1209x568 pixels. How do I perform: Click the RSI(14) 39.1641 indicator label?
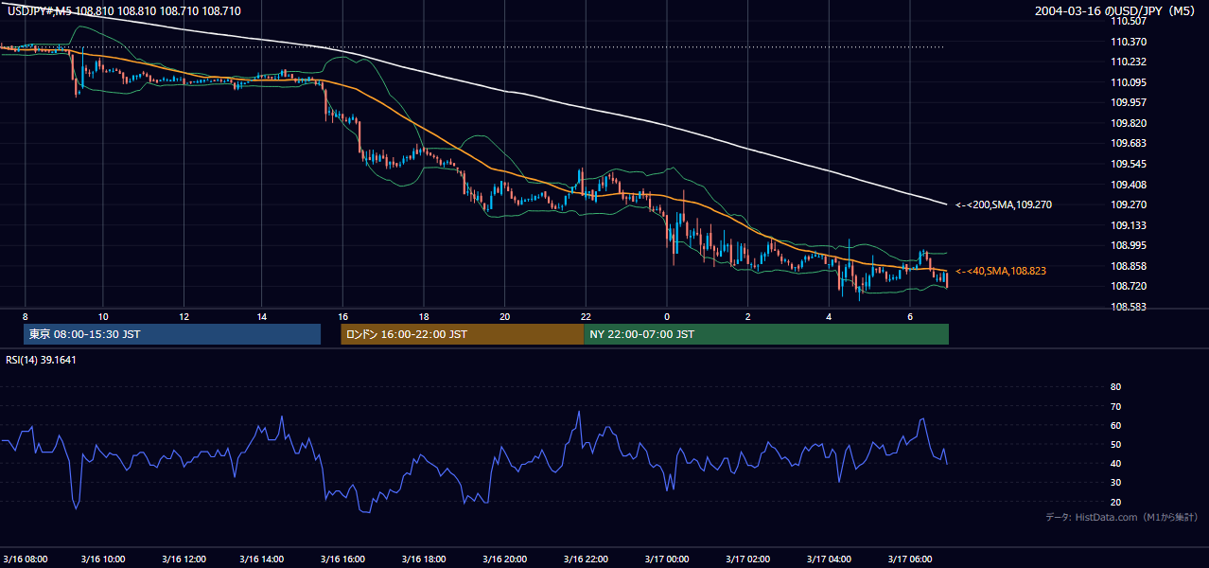[39, 360]
